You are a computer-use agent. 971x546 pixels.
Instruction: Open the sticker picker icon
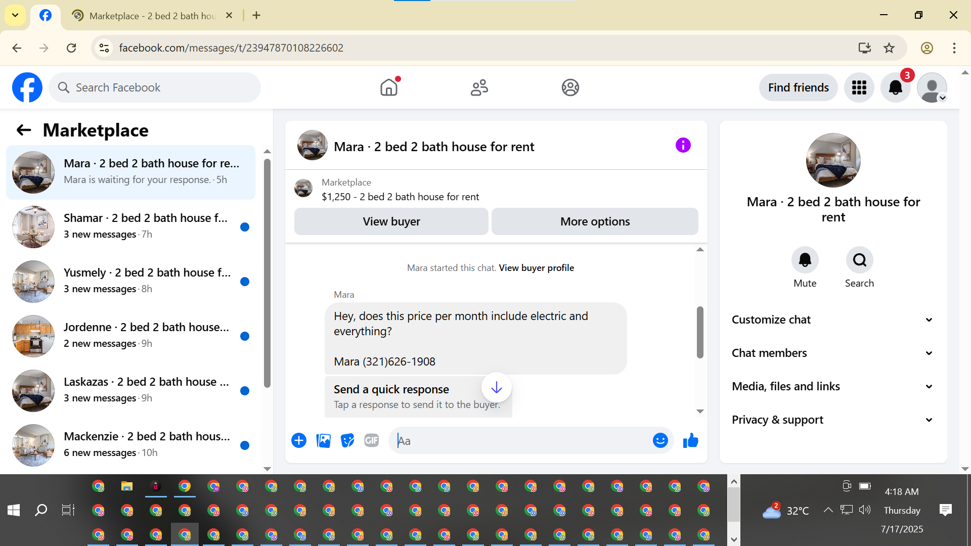[x=347, y=441]
